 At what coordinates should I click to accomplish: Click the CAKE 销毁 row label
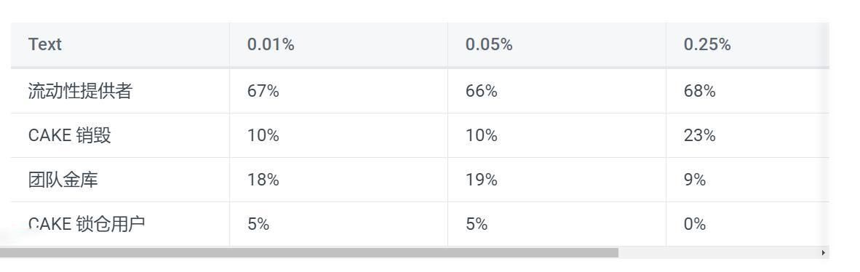pos(70,135)
